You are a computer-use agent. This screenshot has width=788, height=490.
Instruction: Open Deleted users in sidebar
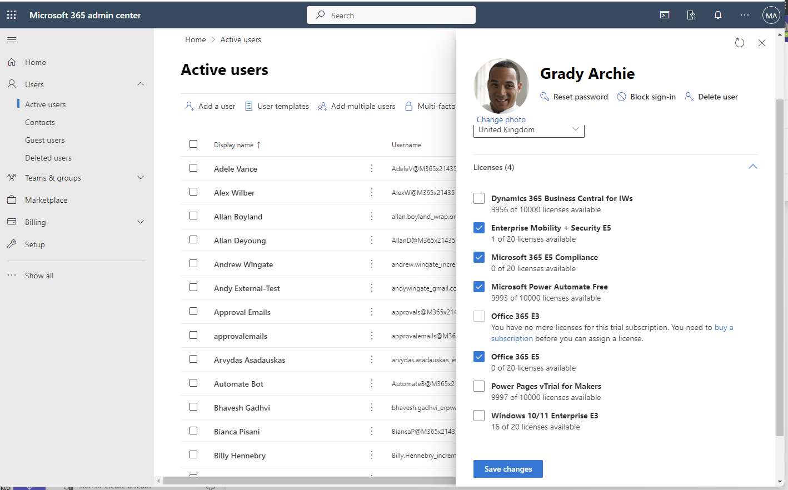point(48,158)
